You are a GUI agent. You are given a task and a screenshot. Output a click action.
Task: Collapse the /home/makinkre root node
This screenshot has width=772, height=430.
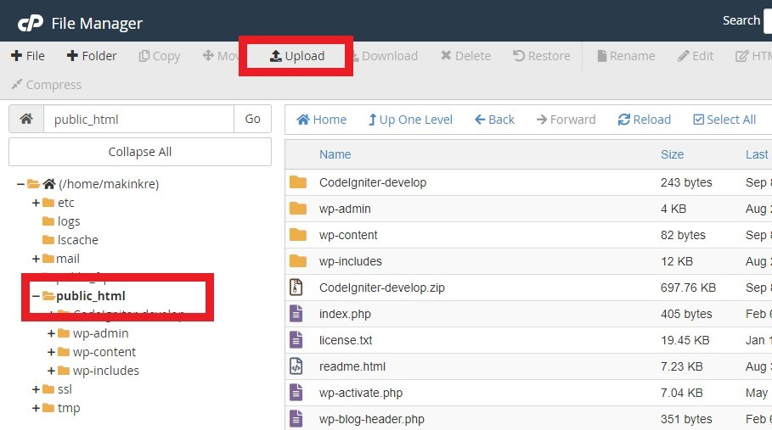(x=20, y=184)
